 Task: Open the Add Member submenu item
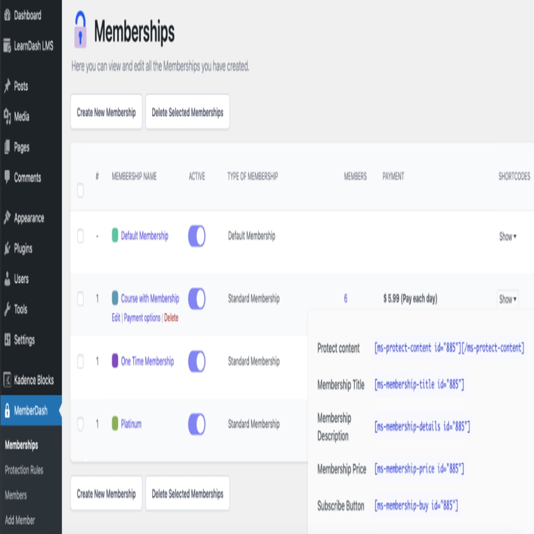pyautogui.click(x=20, y=520)
